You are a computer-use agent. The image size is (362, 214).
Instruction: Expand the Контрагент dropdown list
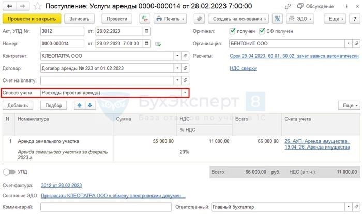[x=177, y=56]
